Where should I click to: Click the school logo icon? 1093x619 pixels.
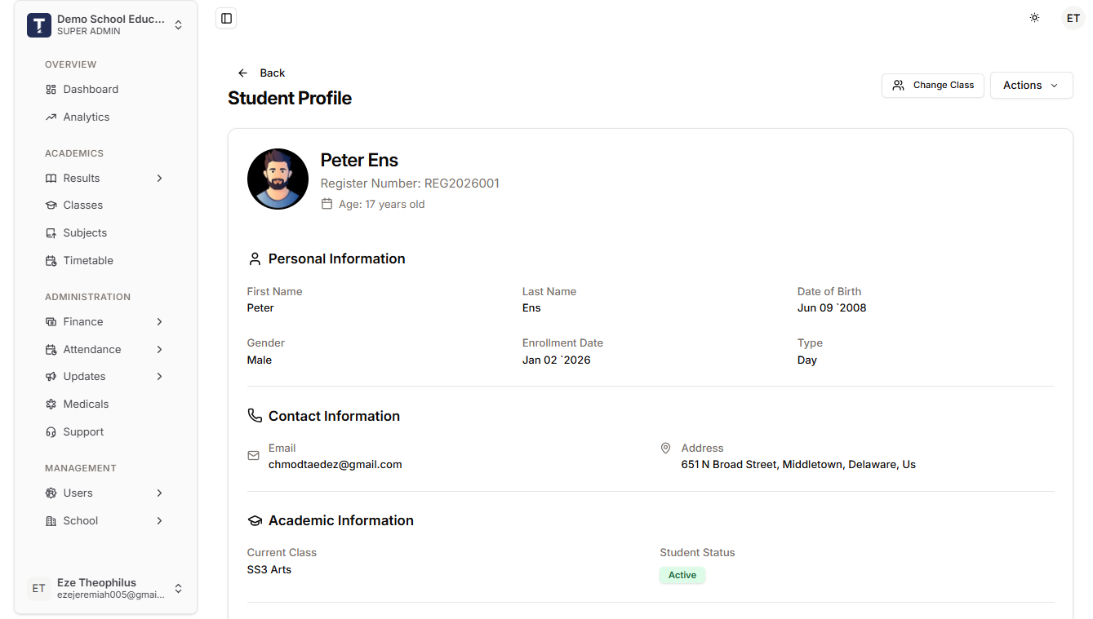coord(38,24)
